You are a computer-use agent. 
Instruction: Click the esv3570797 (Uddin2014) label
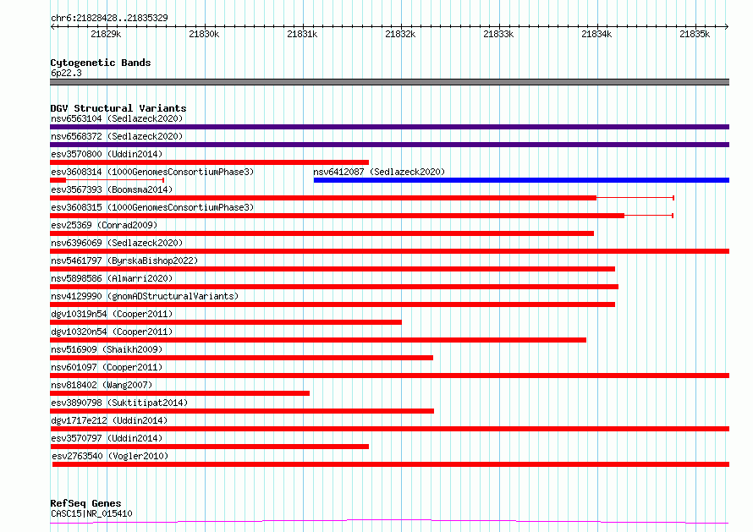click(107, 438)
